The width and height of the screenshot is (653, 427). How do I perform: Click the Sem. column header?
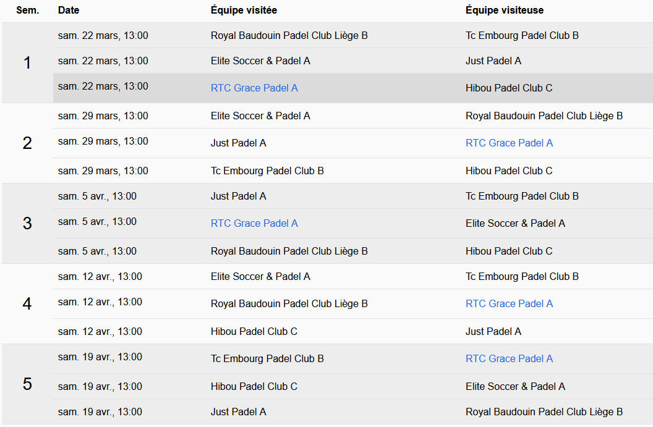27,11
